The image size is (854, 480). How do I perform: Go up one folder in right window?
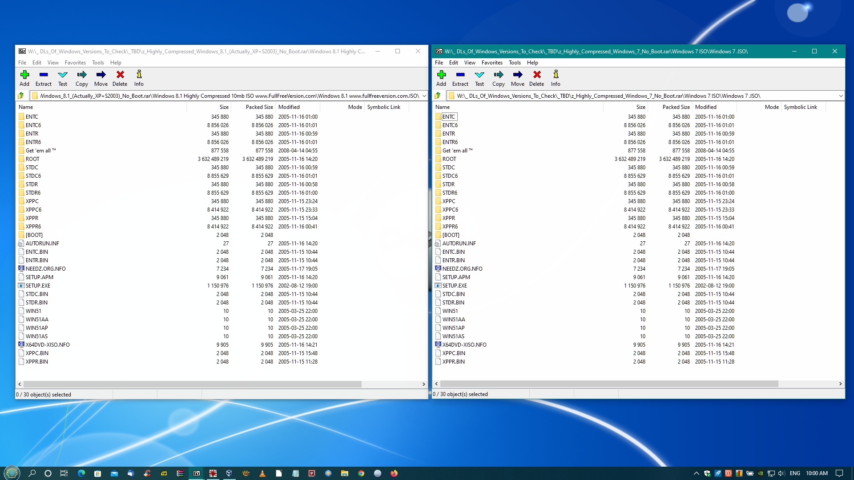pos(438,96)
